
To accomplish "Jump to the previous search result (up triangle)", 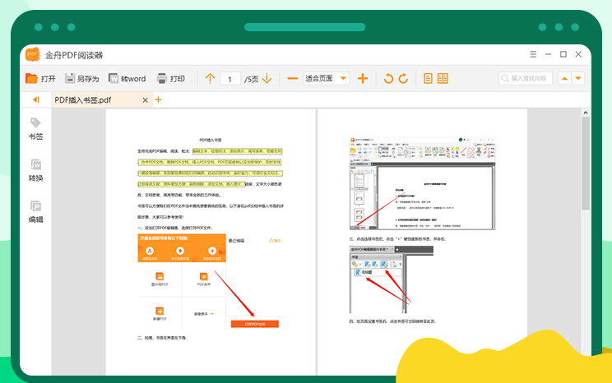I will click(564, 78).
